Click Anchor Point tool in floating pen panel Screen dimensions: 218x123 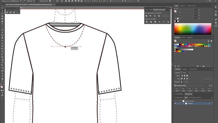pyautogui.click(x=17, y=12)
